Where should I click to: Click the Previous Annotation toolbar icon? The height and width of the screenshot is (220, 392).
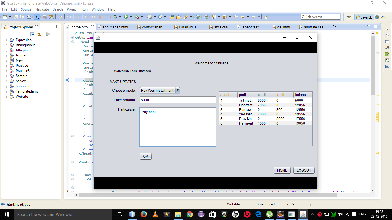point(224,17)
